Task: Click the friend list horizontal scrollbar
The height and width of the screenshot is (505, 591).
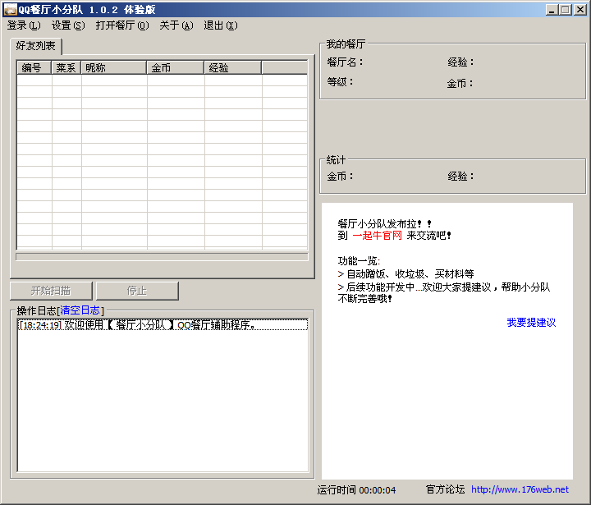Action: pyautogui.click(x=162, y=256)
